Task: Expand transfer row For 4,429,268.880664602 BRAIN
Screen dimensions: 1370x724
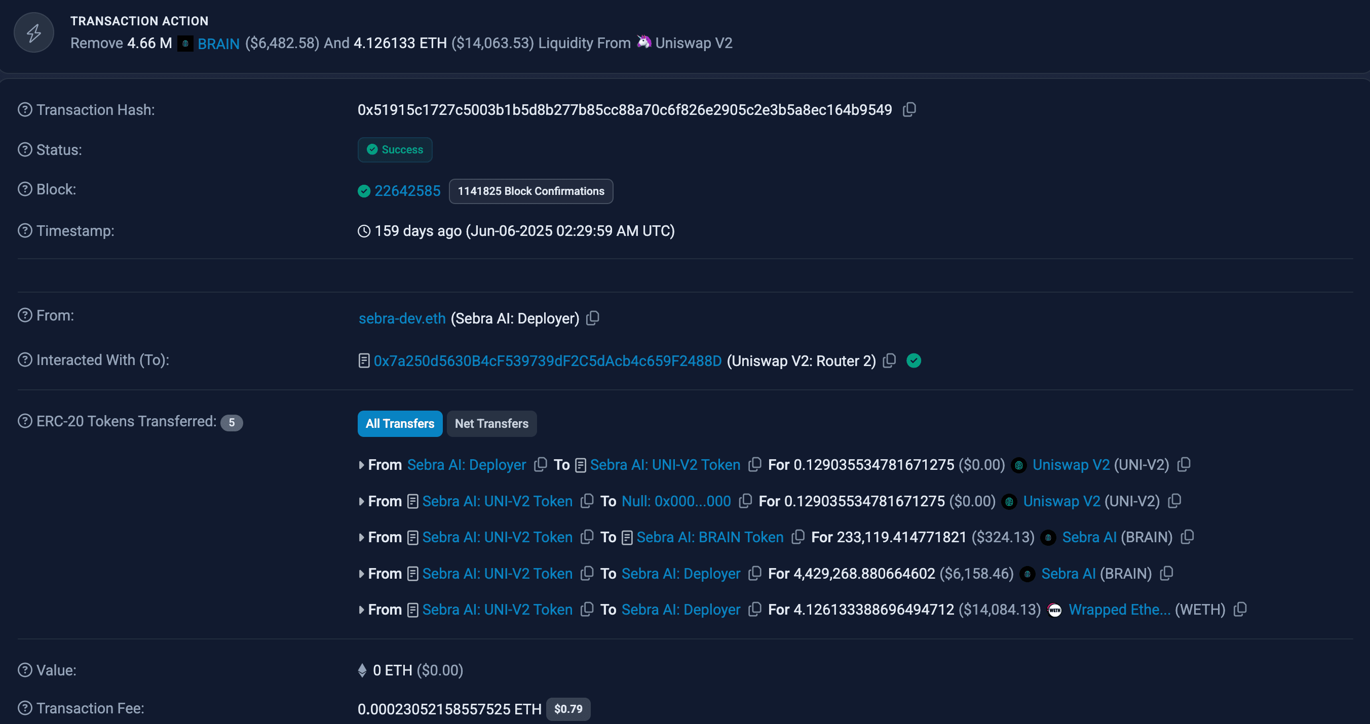Action: [362, 574]
